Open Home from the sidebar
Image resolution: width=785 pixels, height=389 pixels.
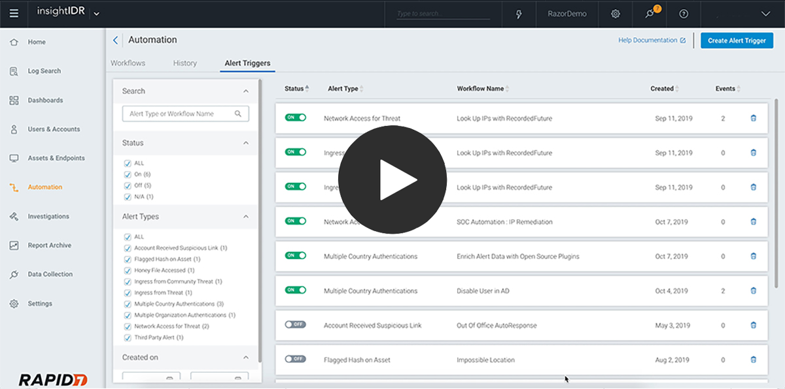(x=37, y=42)
